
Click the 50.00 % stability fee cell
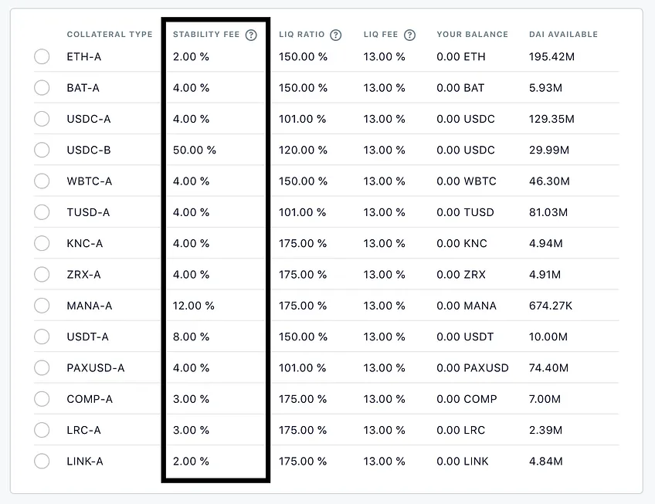click(194, 150)
